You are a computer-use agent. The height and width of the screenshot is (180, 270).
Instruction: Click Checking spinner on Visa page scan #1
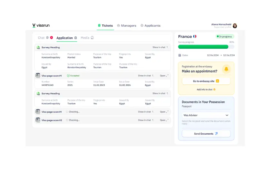pyautogui.click(x=67, y=112)
